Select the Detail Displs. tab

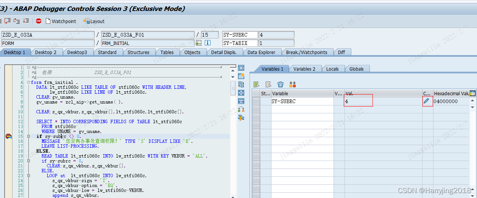pyautogui.click(x=224, y=52)
